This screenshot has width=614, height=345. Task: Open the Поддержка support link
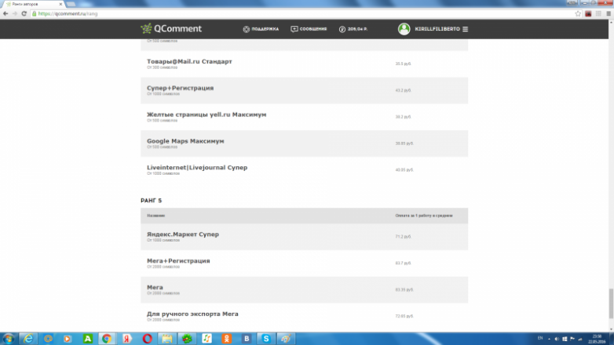[261, 29]
